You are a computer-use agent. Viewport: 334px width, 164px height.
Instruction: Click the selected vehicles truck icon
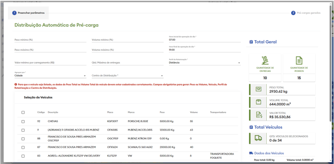click(258, 138)
